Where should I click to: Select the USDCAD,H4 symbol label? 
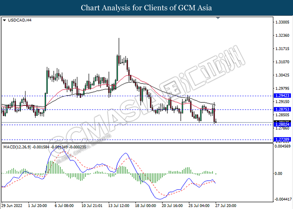tap(20, 20)
